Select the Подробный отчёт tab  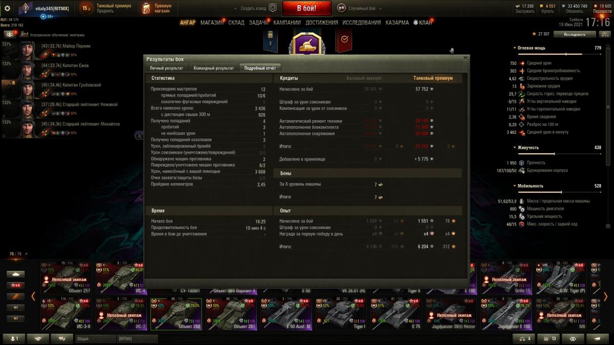(x=260, y=68)
